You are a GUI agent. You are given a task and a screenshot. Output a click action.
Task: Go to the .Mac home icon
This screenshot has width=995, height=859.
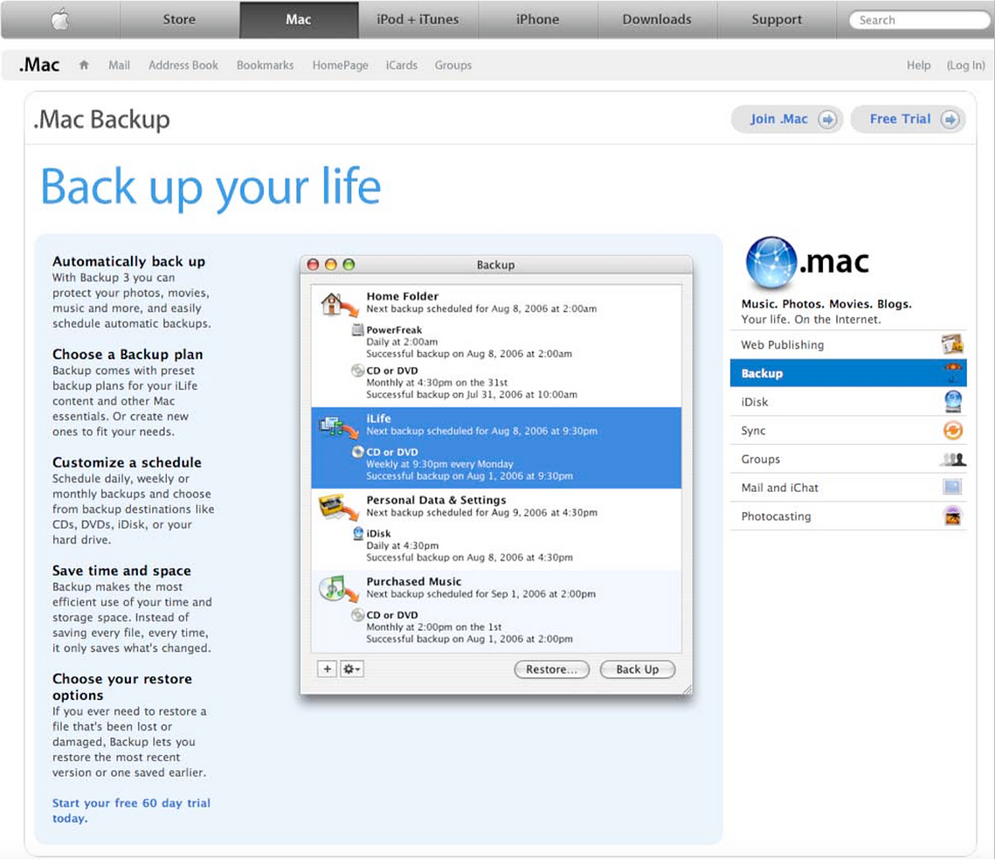pyautogui.click(x=84, y=65)
